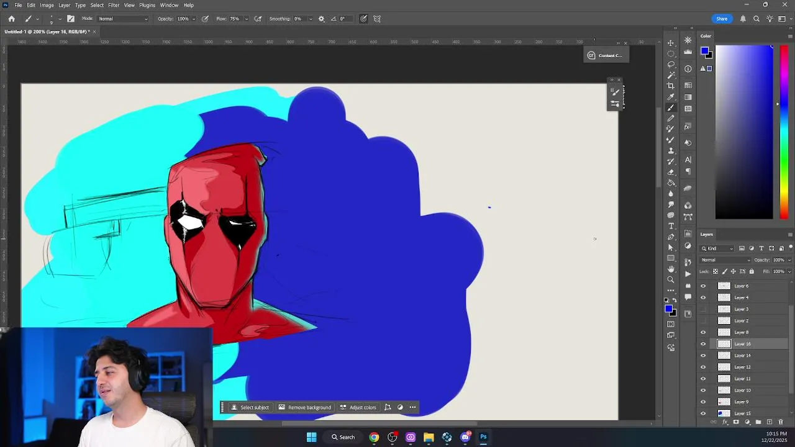
Task: Open the layer Kind filter dropdown
Action: coord(718,248)
